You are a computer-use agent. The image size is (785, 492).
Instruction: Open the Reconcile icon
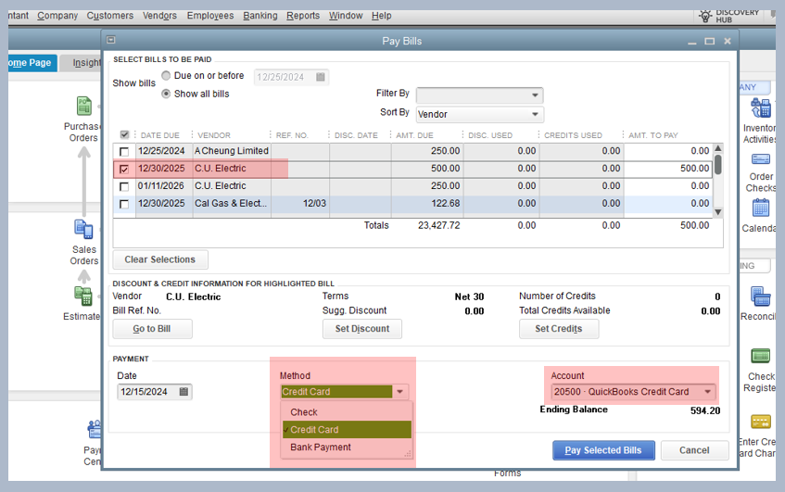point(761,296)
